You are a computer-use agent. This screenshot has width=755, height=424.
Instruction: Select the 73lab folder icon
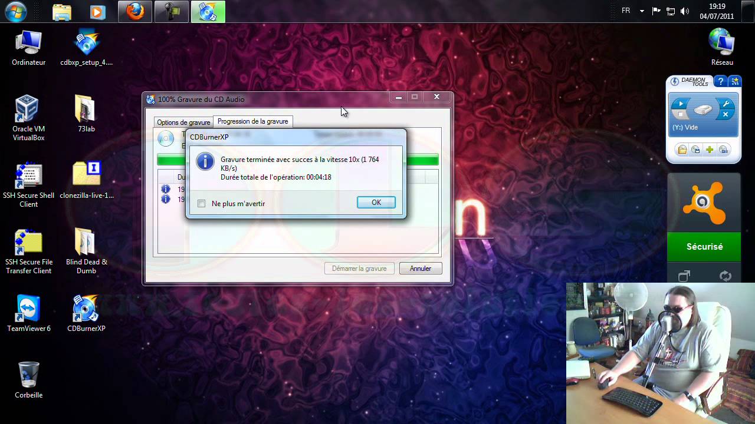86,114
